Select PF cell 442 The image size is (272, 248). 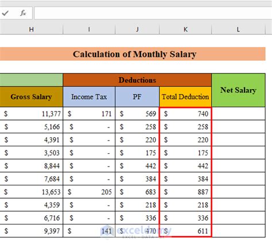click(x=137, y=166)
